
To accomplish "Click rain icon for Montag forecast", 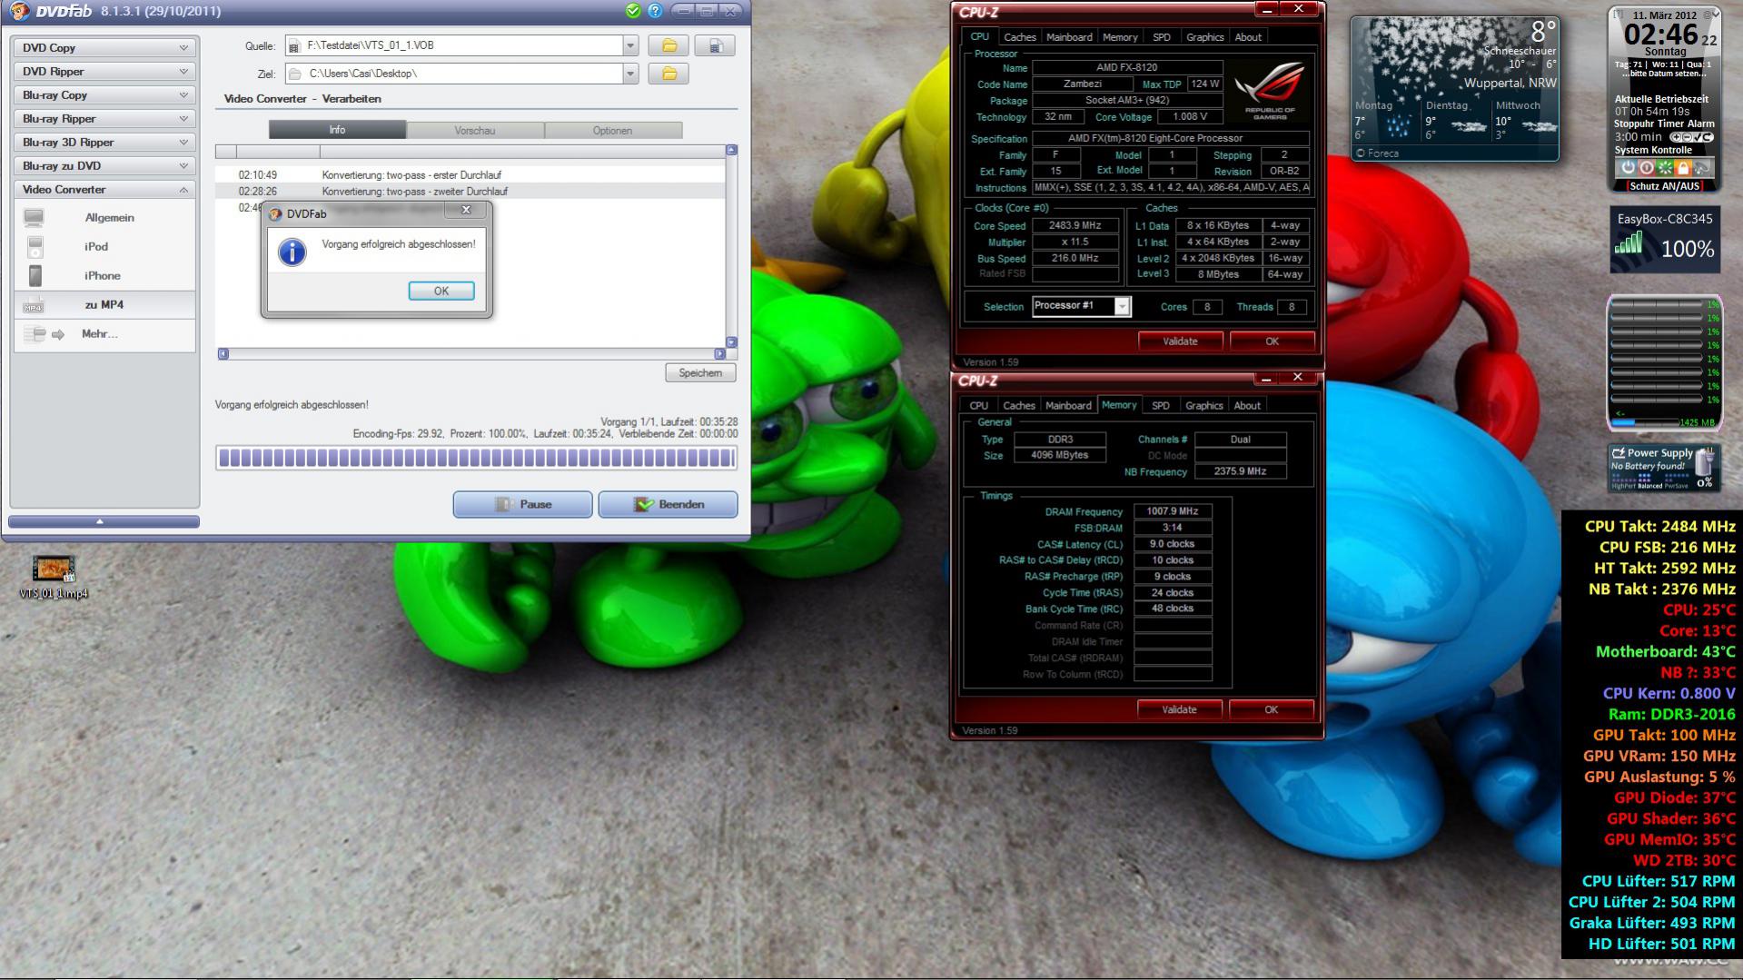I will click(x=1398, y=126).
